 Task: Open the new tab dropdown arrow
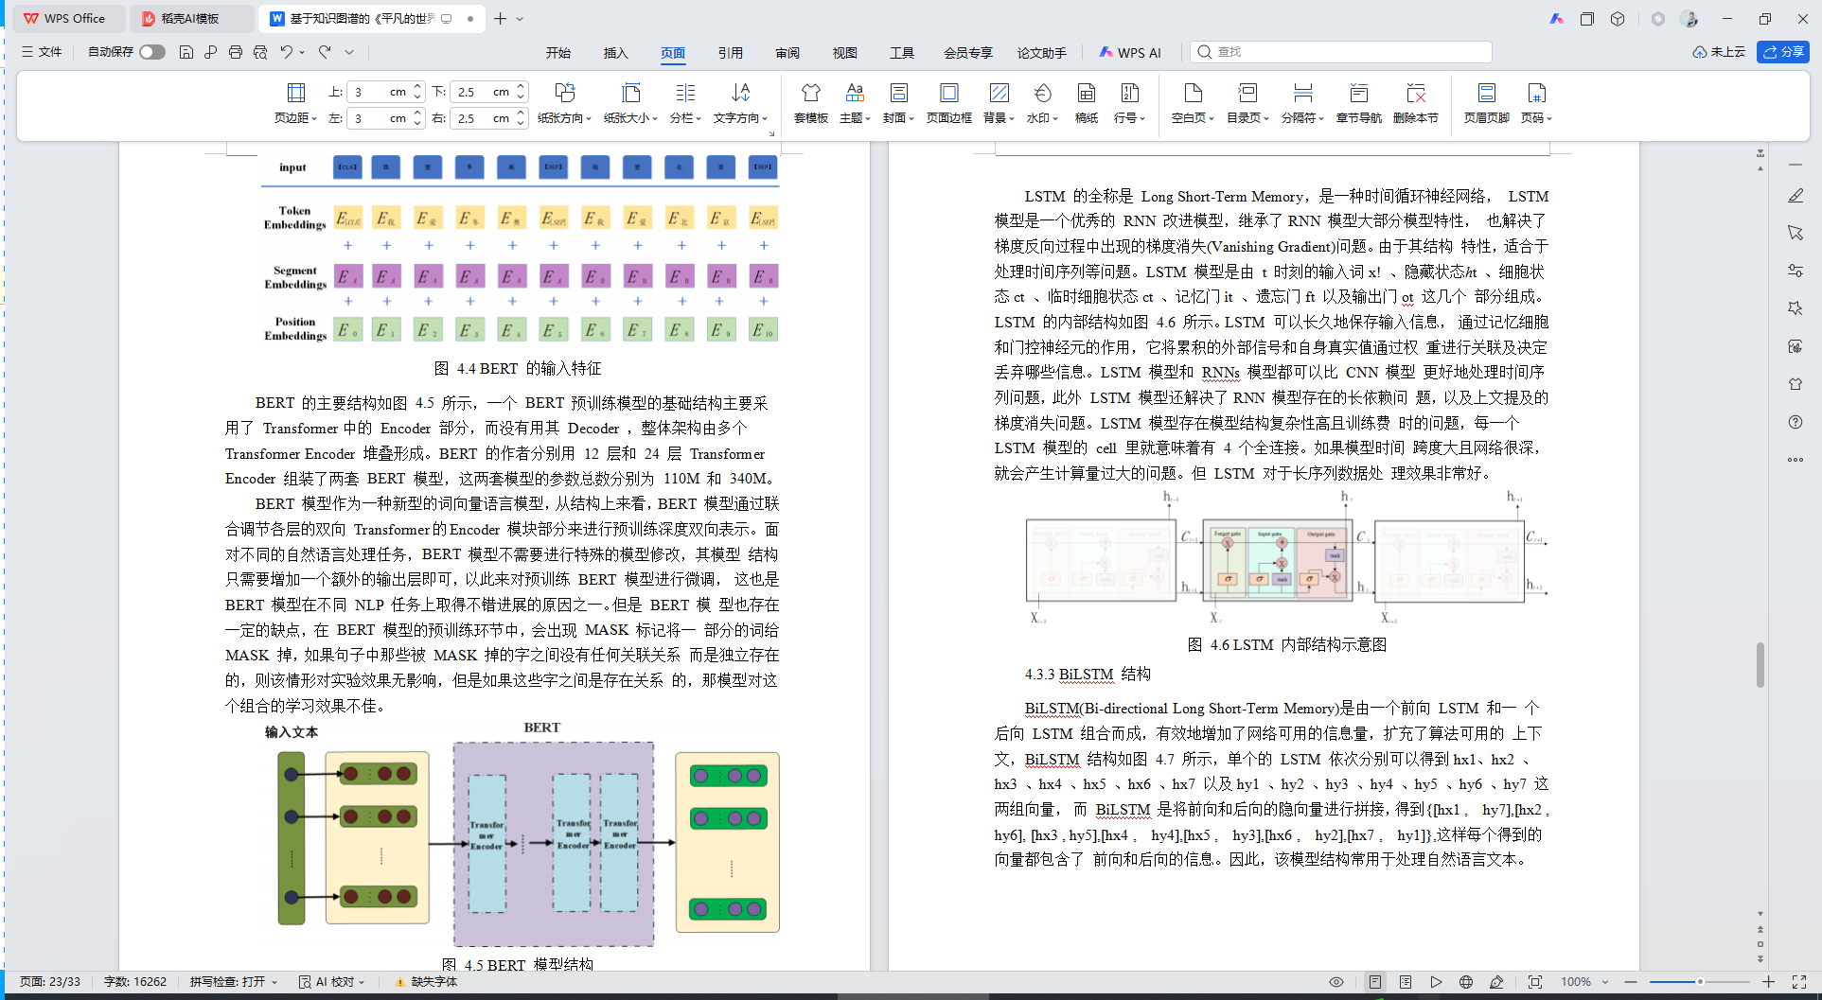pyautogui.click(x=520, y=19)
